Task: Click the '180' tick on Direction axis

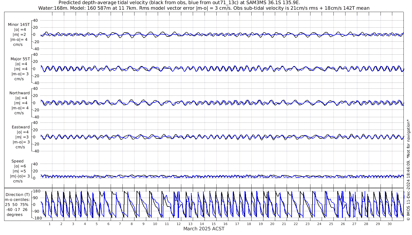Action: click(x=36, y=191)
